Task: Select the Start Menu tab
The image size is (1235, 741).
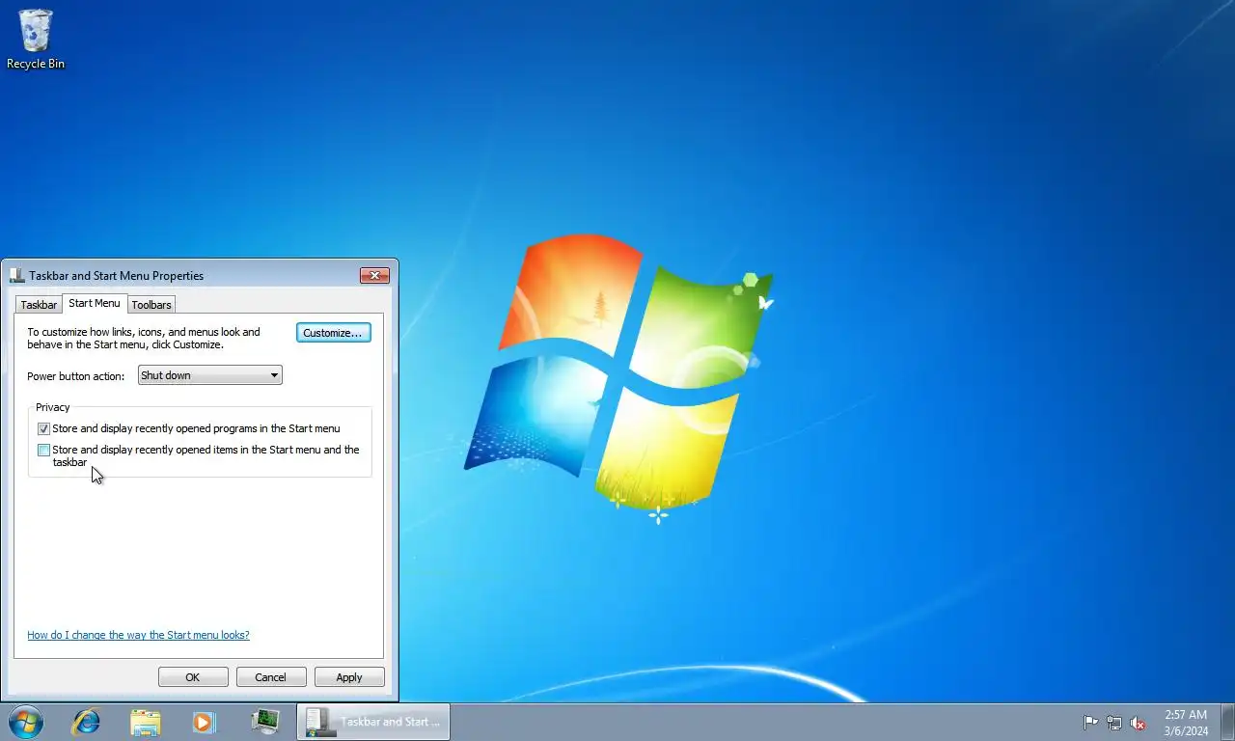Action: pos(95,303)
